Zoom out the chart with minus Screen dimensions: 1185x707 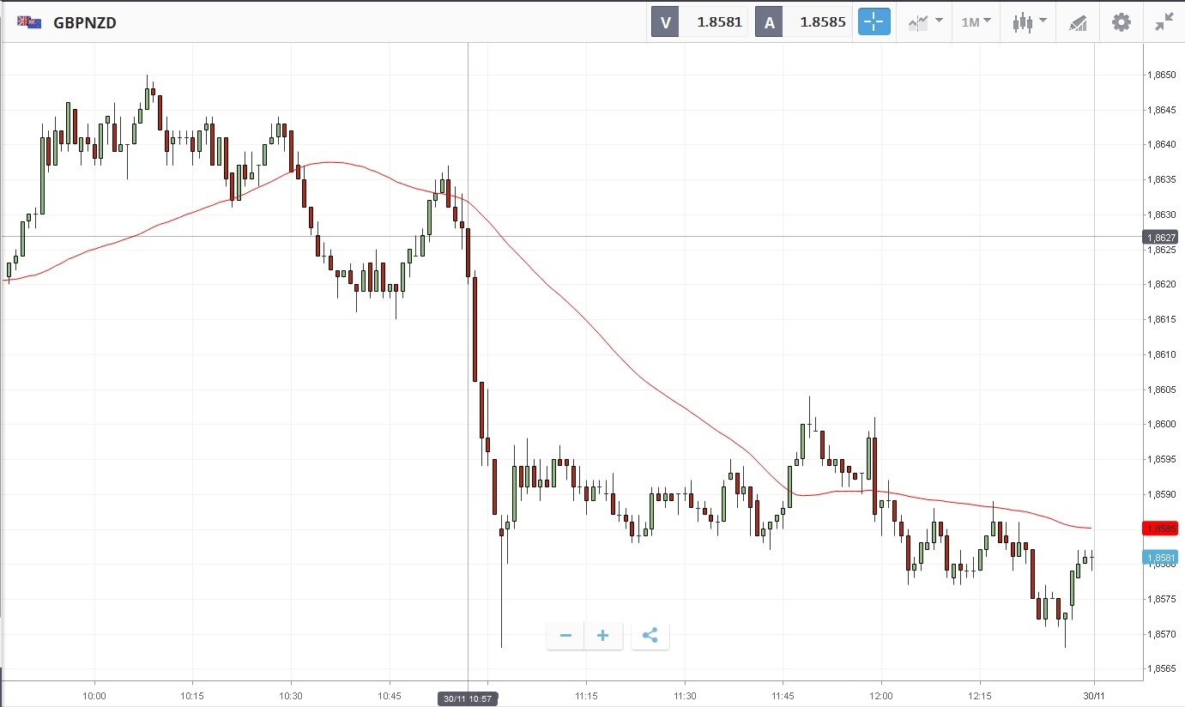pos(565,636)
